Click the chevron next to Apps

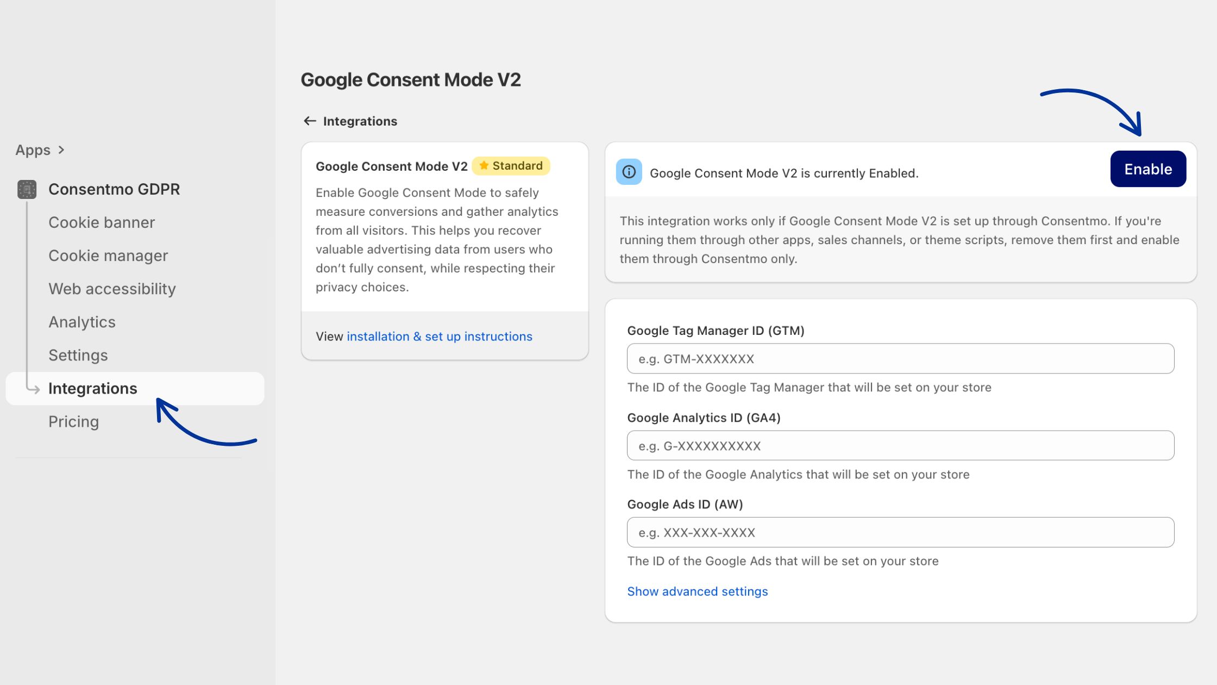pos(61,150)
